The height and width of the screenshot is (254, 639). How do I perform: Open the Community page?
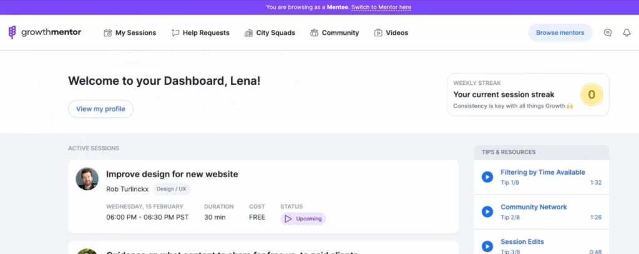click(334, 33)
